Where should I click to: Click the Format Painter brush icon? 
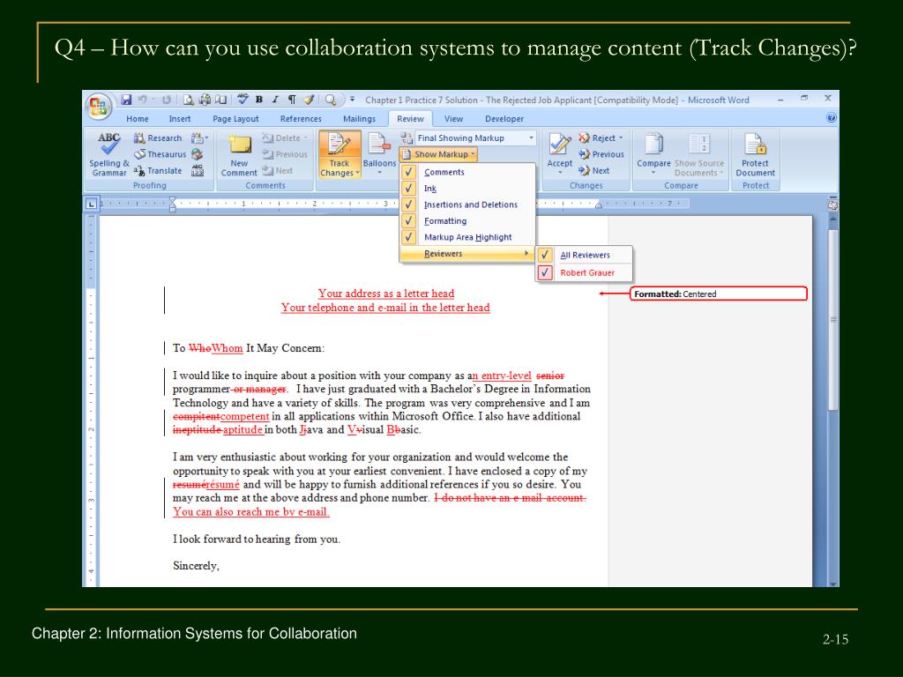309,100
